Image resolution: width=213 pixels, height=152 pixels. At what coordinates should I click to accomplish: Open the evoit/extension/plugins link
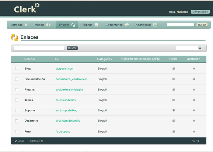(70, 90)
